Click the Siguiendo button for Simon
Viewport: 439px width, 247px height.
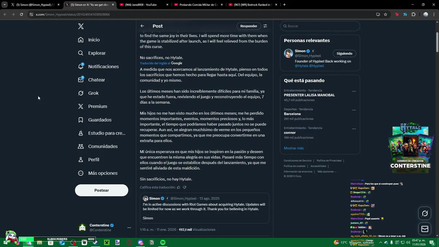click(x=344, y=54)
